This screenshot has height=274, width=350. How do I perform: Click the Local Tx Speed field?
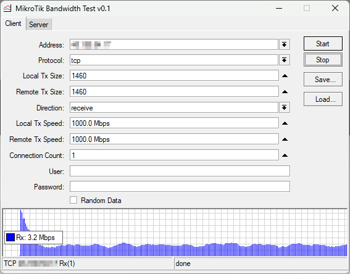(x=174, y=123)
